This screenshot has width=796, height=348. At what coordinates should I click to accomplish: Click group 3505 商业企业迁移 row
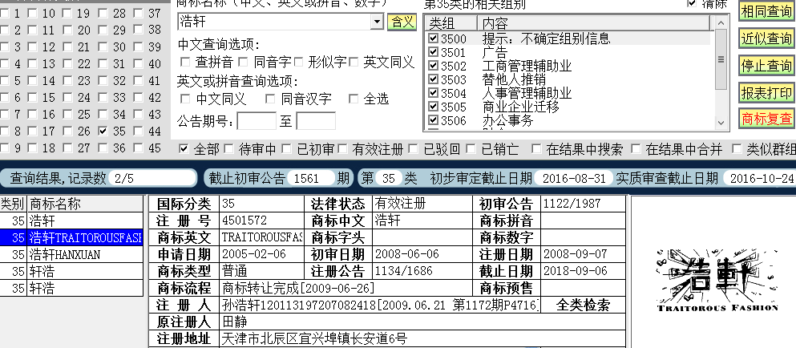pos(570,107)
